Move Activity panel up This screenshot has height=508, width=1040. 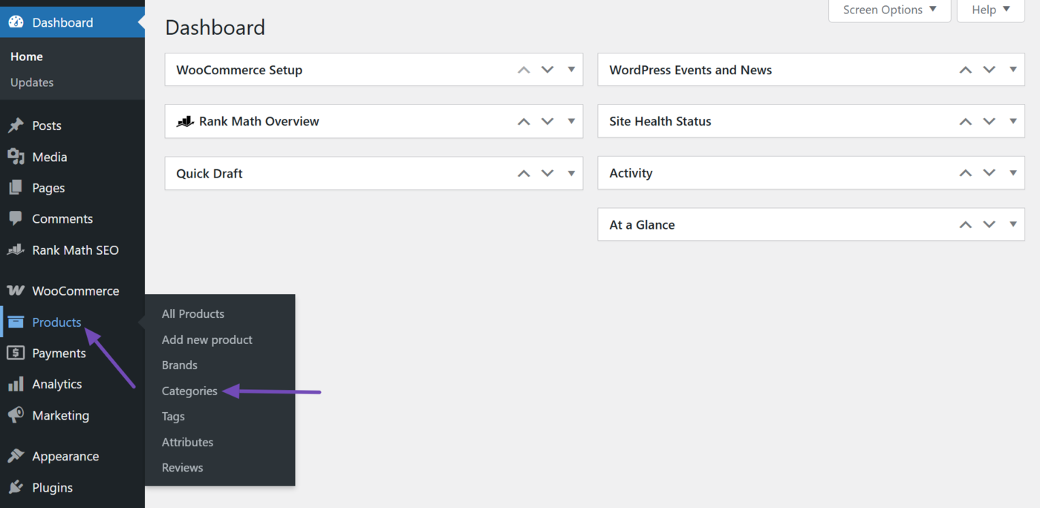(965, 173)
